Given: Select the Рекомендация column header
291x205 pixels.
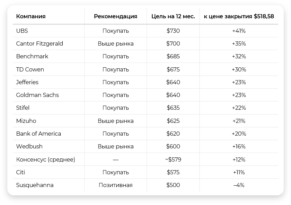Looking at the screenshot, I should 115,16.
